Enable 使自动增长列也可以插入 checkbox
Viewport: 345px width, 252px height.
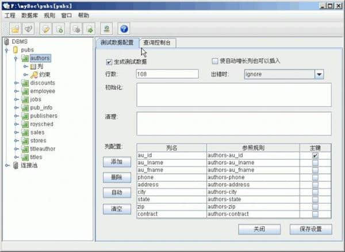click(x=215, y=61)
